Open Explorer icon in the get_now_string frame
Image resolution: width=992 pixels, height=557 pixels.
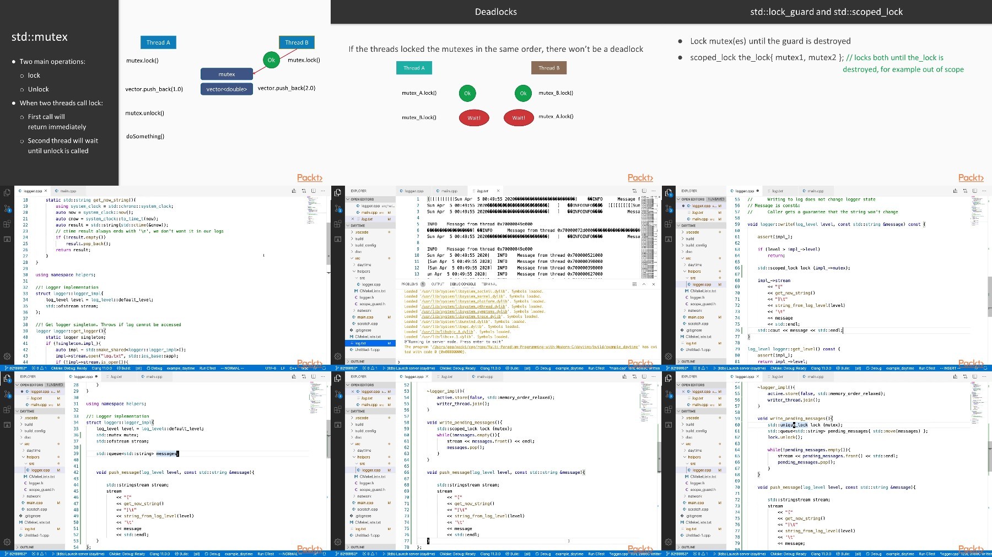pos(7,193)
